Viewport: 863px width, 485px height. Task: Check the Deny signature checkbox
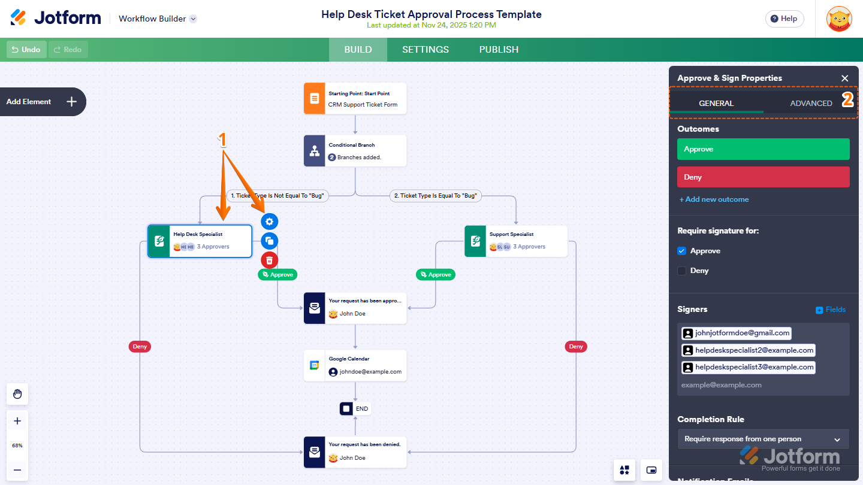point(682,271)
